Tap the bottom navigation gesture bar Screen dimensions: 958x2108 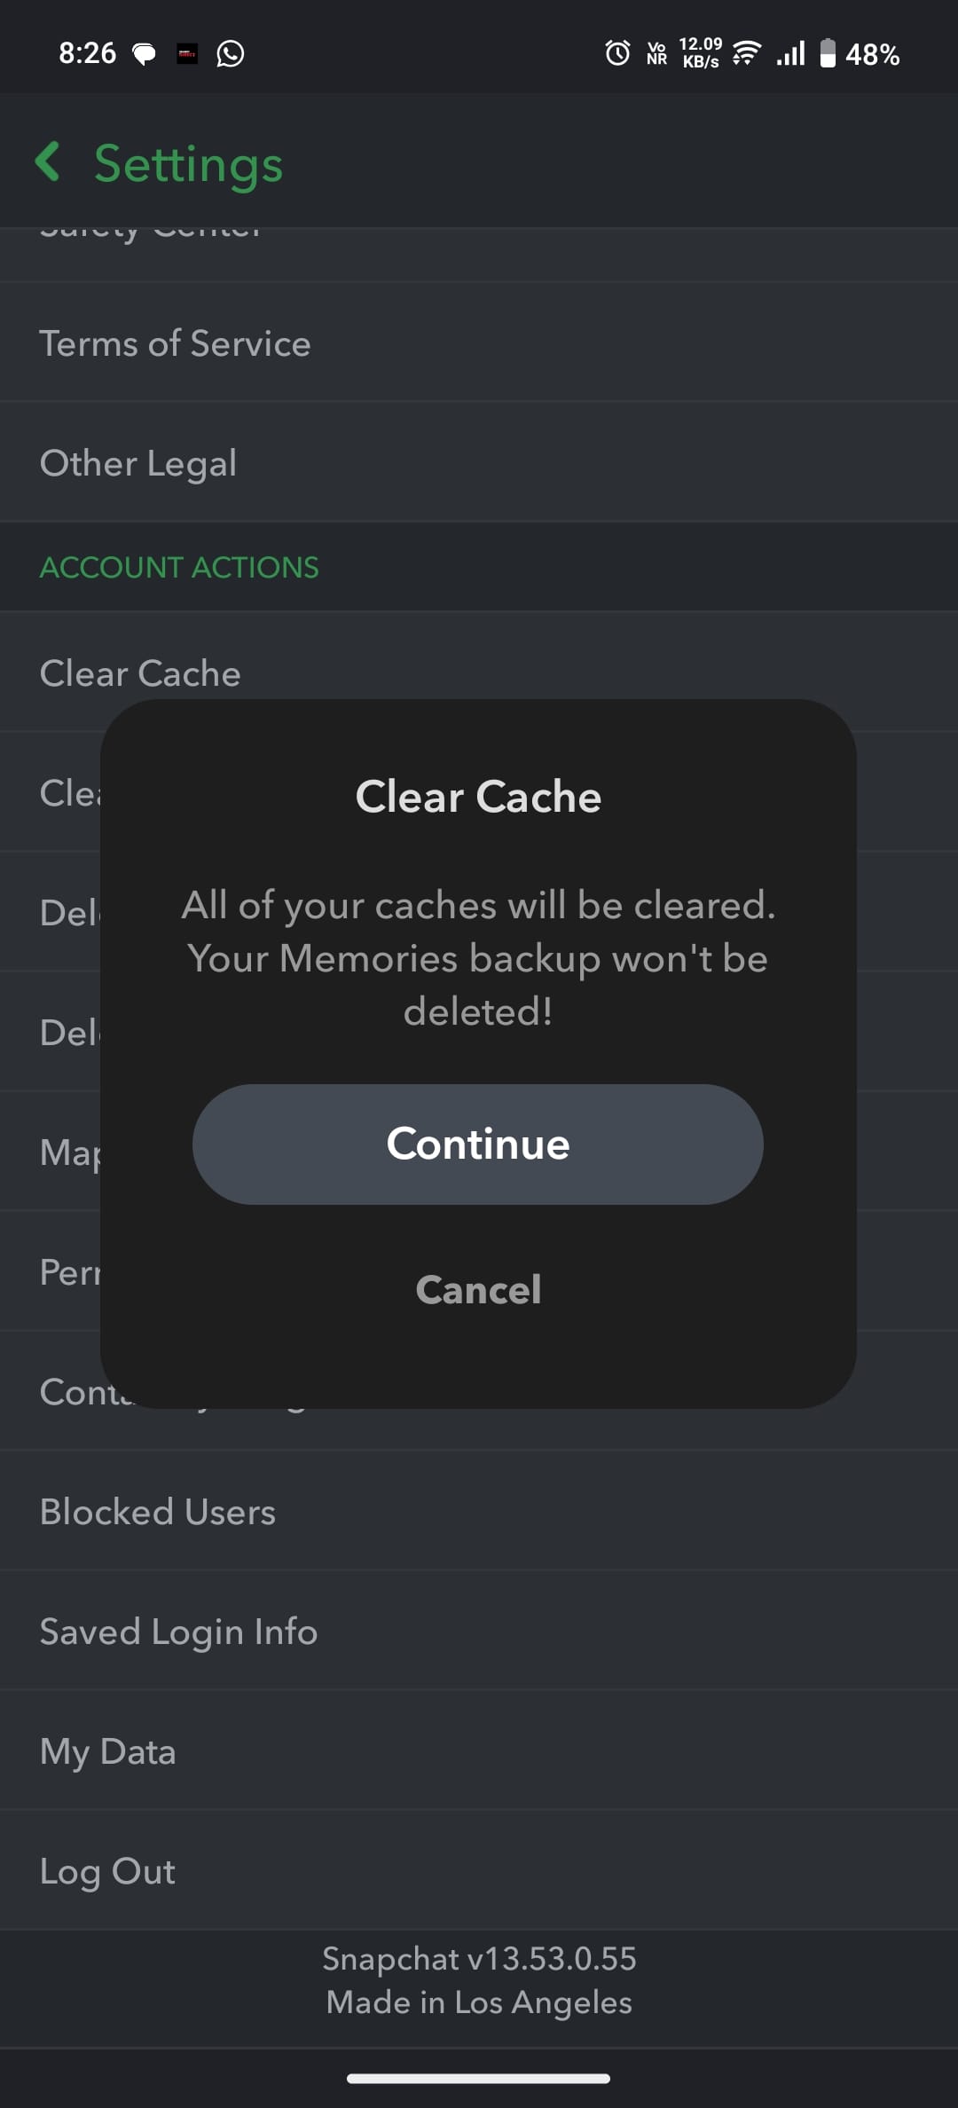478,2078
